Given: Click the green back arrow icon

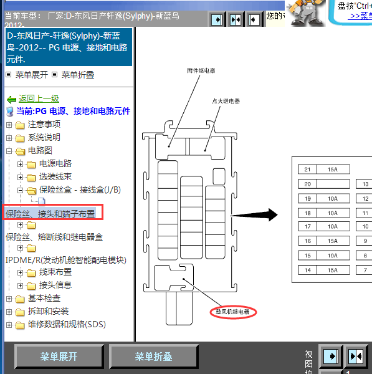Looking at the screenshot, I should click(x=11, y=99).
